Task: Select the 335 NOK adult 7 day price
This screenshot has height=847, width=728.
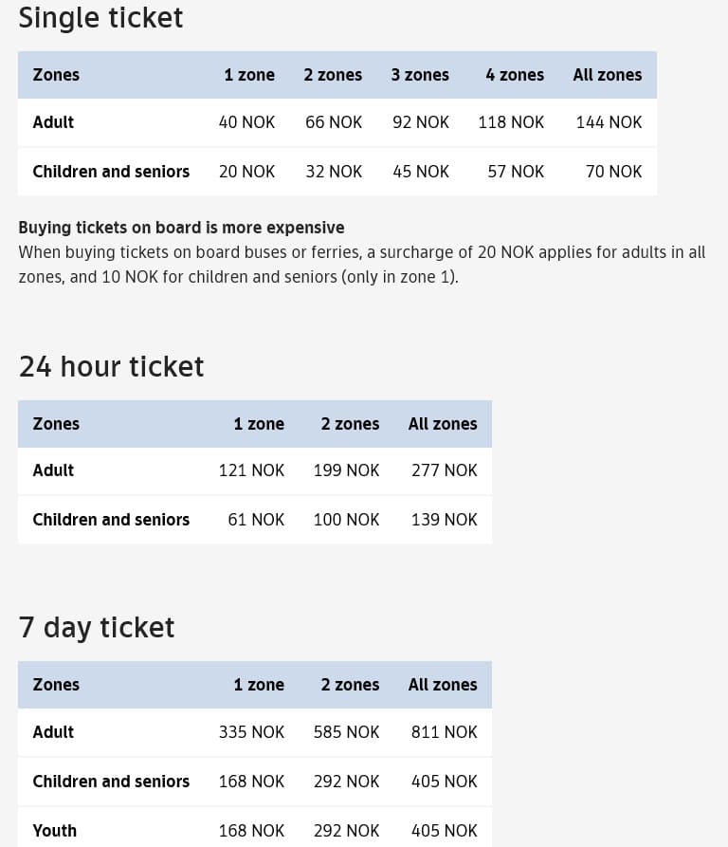Action: coord(251,732)
